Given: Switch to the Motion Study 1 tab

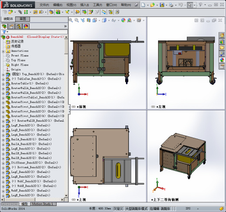Looking at the screenshot, I should tap(43, 204).
